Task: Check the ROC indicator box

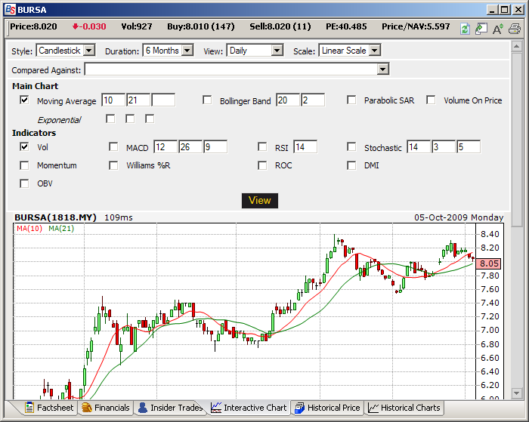Action: (262, 165)
